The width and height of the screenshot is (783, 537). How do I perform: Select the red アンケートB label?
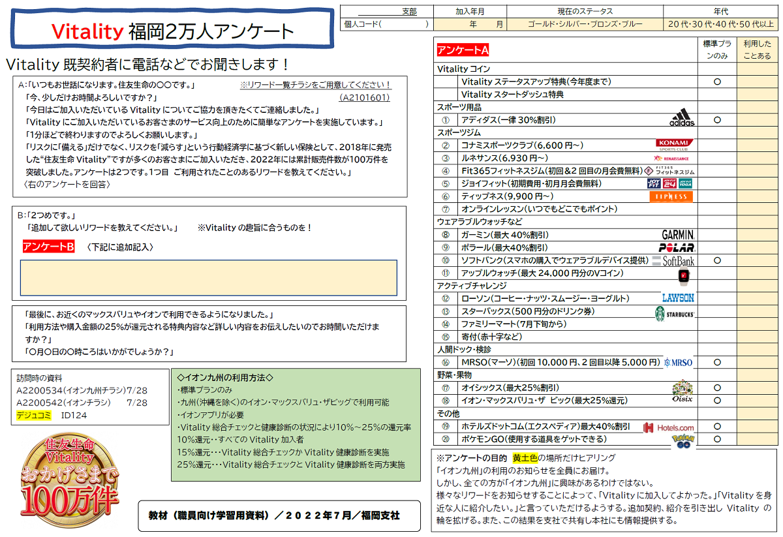(x=48, y=247)
